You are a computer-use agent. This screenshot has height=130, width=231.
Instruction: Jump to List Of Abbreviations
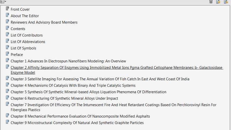pyautogui.click(x=28, y=42)
